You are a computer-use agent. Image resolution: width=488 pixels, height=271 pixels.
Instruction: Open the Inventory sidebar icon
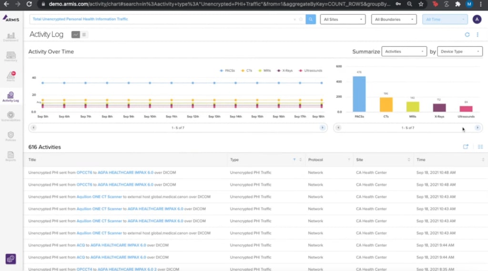[11, 57]
